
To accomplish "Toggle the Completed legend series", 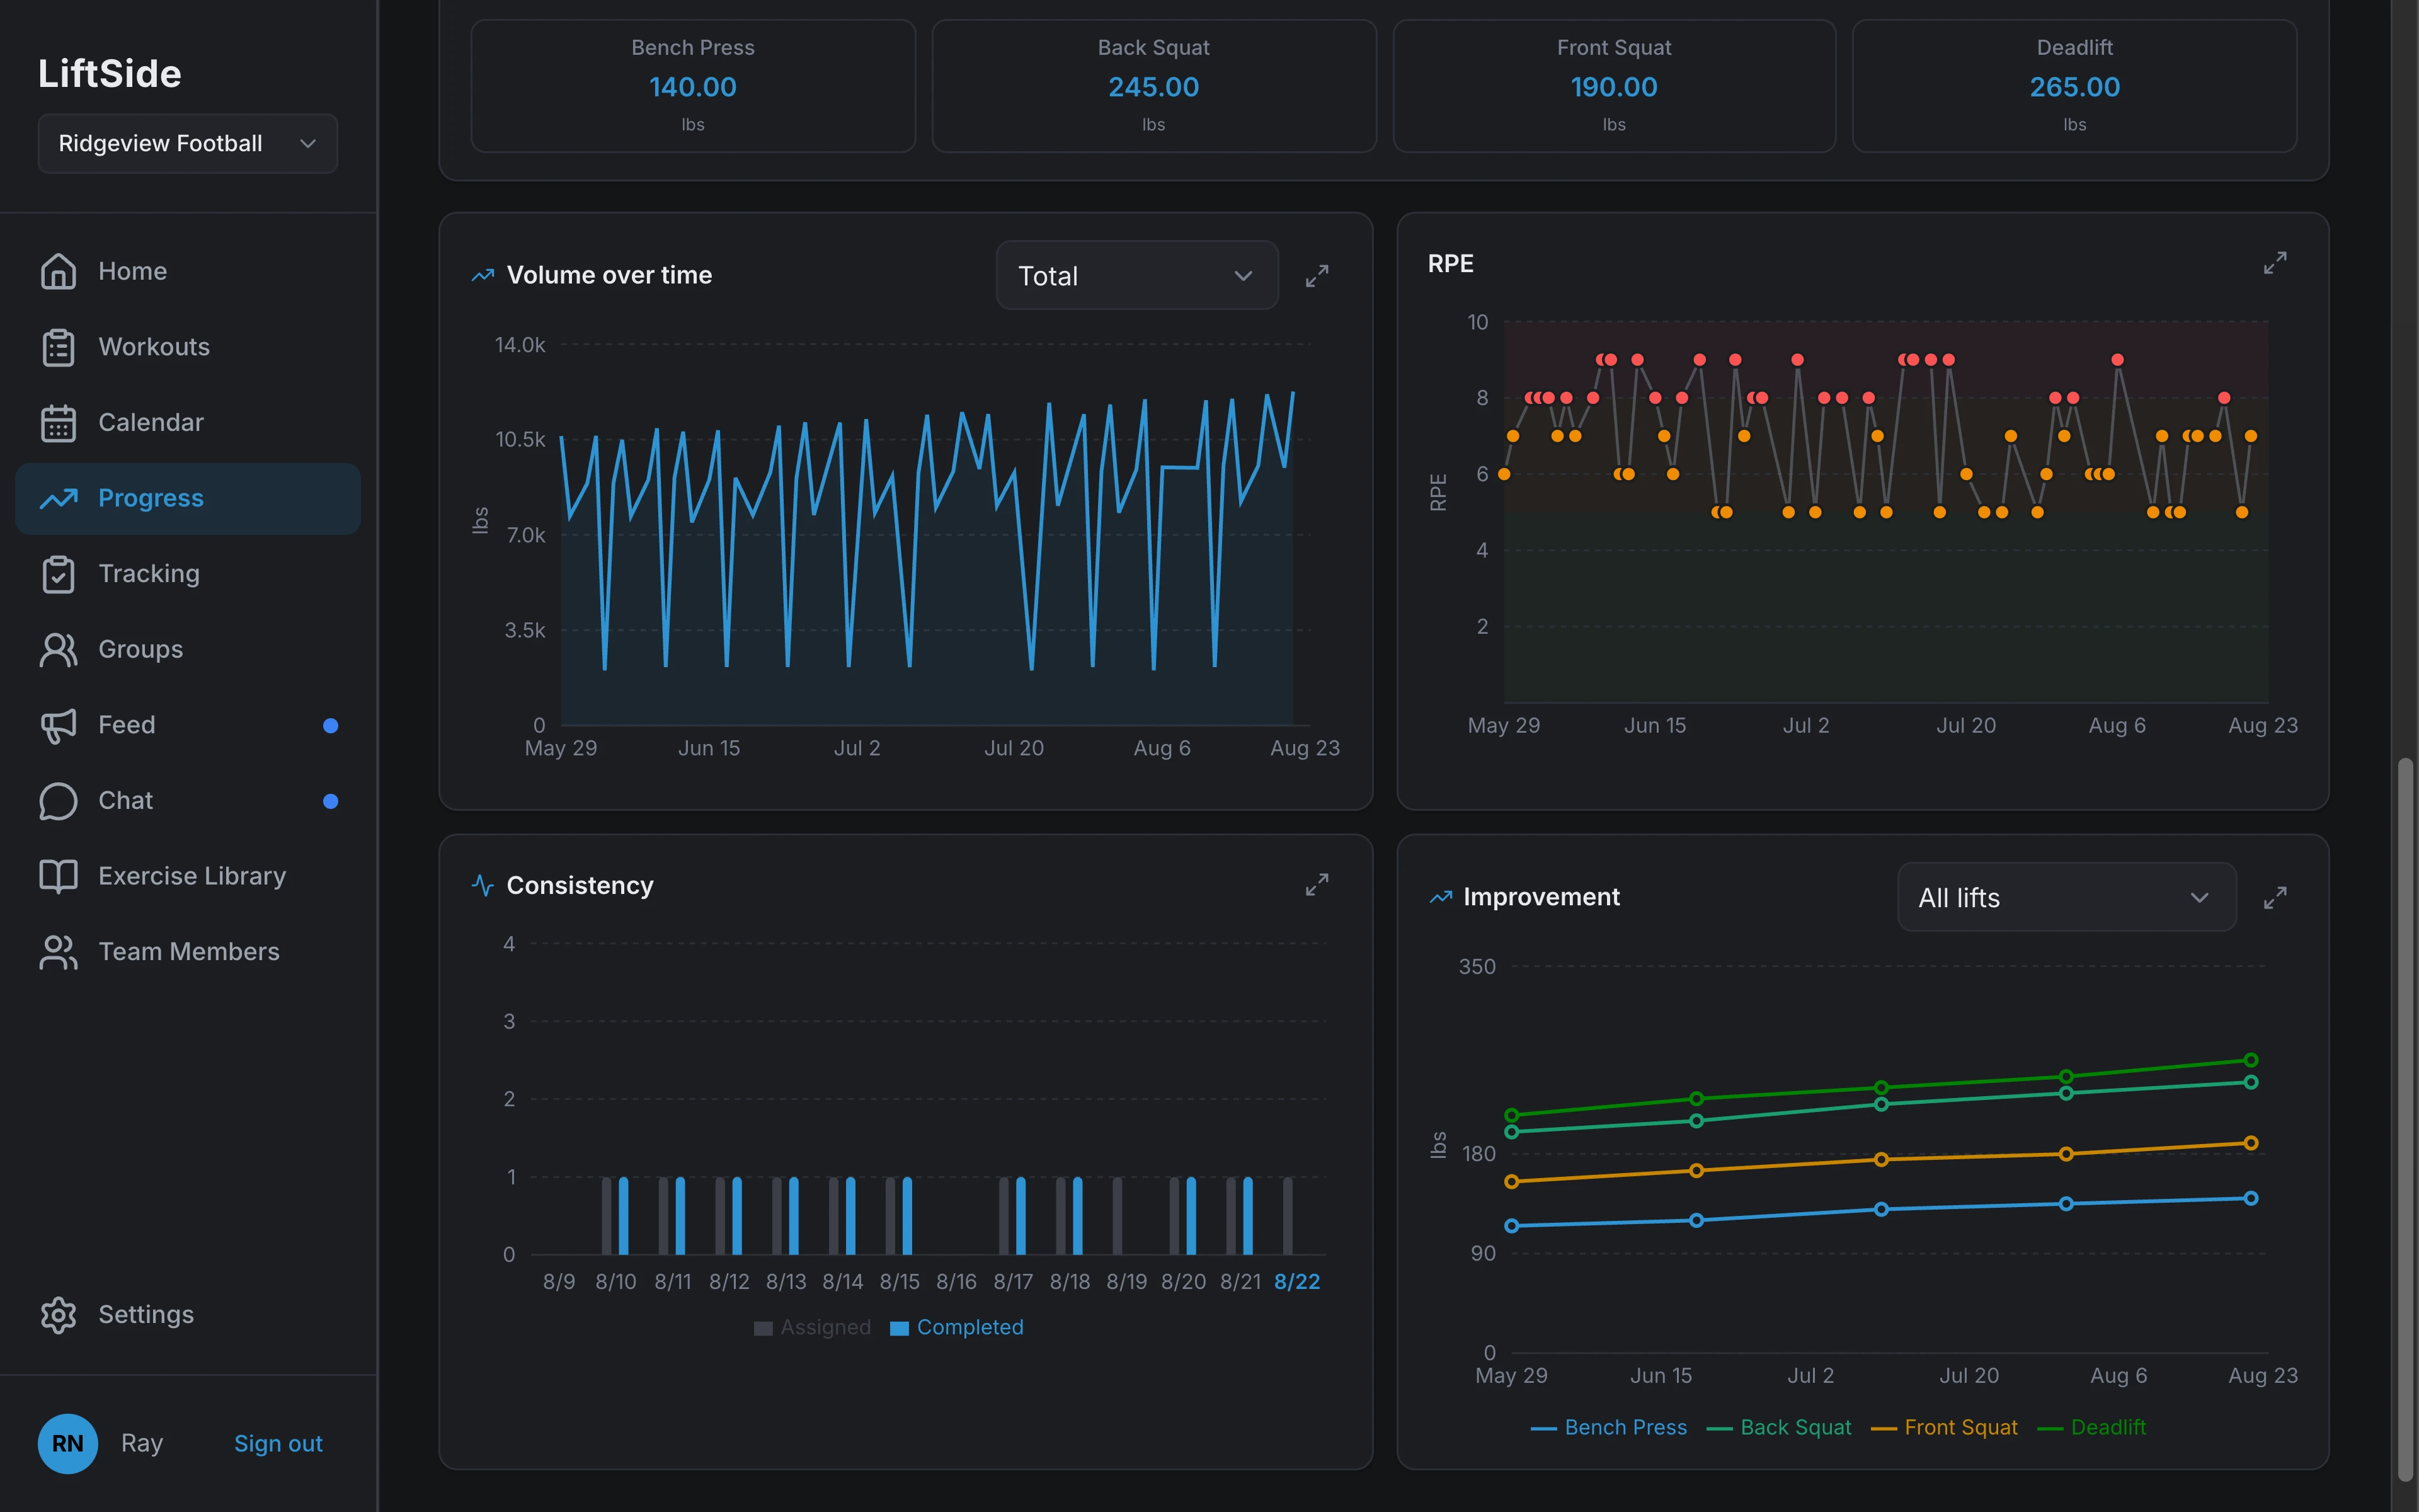I will [957, 1327].
